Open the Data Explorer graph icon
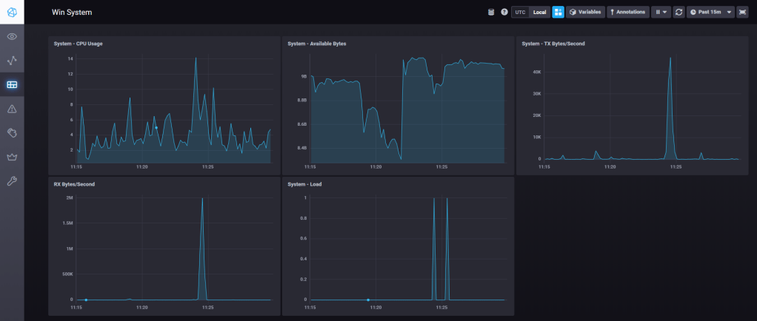The width and height of the screenshot is (757, 321). click(x=12, y=60)
